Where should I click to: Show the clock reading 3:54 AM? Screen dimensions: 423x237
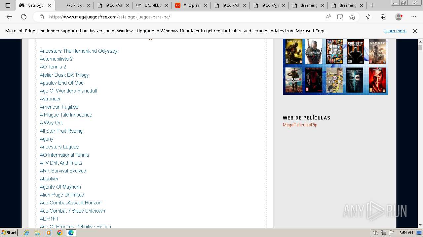406,233
